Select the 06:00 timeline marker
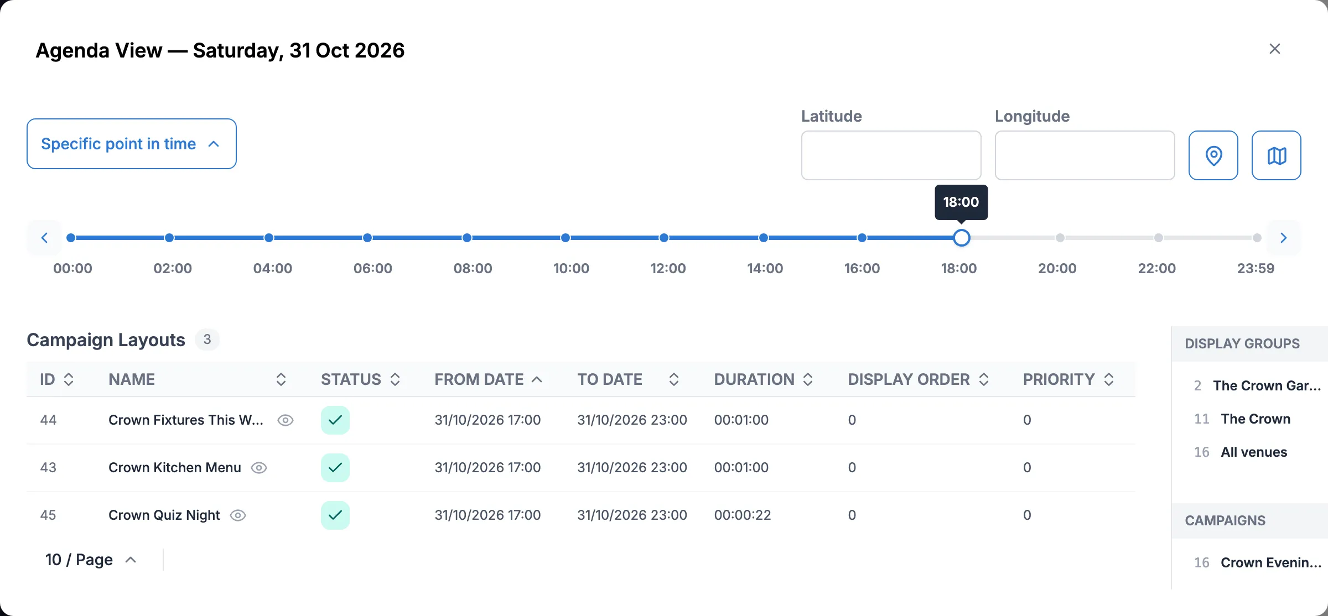This screenshot has height=616, width=1328. pos(367,238)
